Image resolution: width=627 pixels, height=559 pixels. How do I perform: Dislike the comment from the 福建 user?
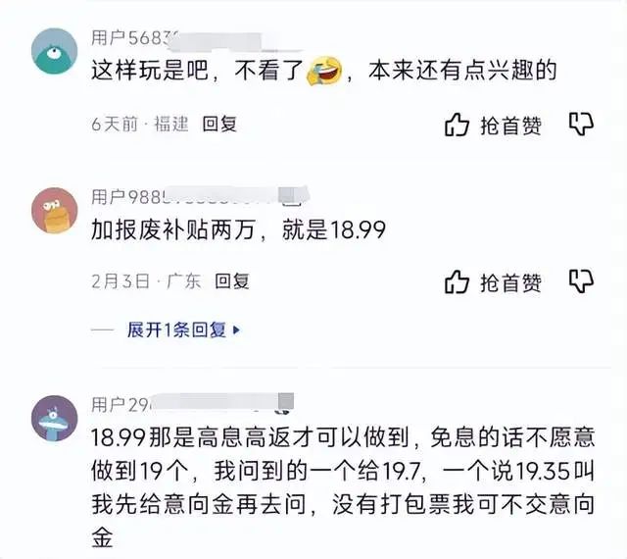pos(581,124)
